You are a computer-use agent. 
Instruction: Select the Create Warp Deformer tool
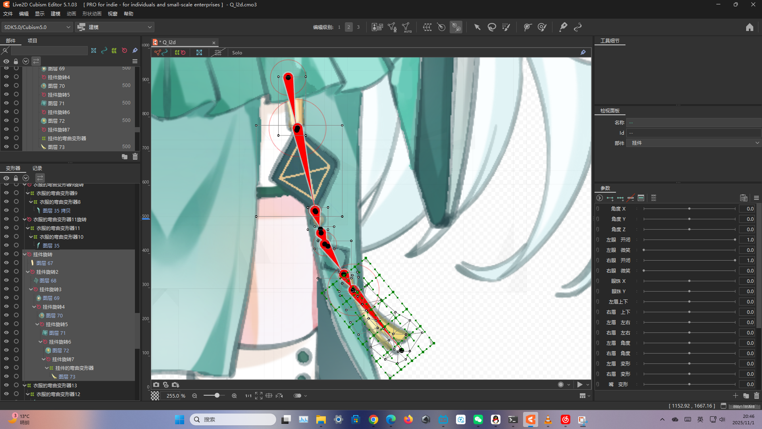tap(427, 27)
